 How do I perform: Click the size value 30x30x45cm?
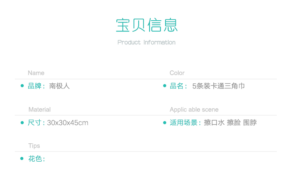68,123
